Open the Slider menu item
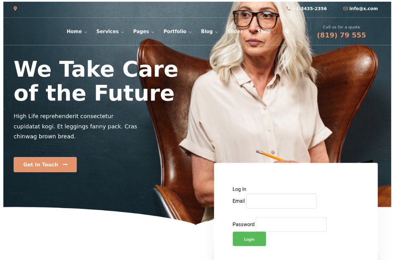The height and width of the screenshot is (260, 395). point(235,31)
